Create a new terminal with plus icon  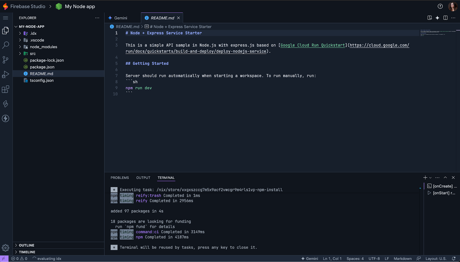pos(425,178)
